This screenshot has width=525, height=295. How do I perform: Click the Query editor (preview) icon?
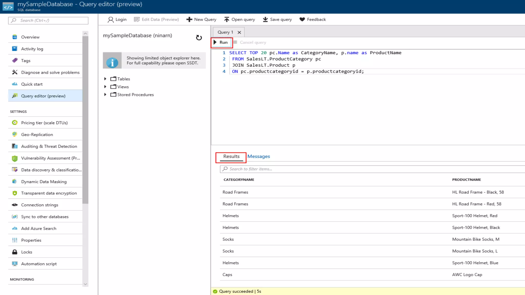(x=15, y=96)
